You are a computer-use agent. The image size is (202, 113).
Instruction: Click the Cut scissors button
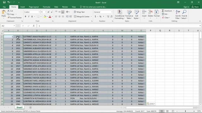[x=10, y=11]
